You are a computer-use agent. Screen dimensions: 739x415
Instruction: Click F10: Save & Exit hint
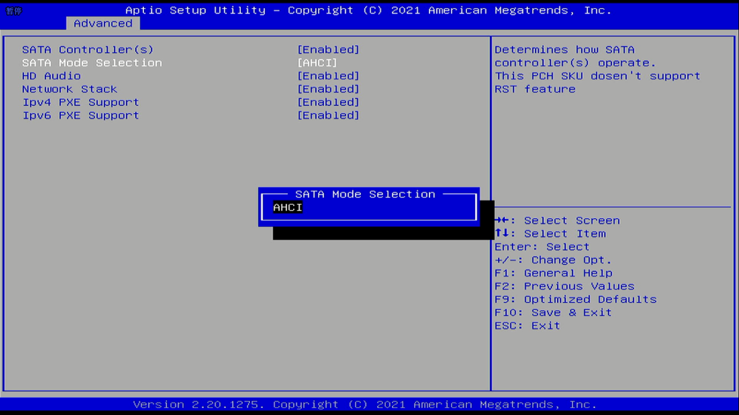tap(553, 313)
